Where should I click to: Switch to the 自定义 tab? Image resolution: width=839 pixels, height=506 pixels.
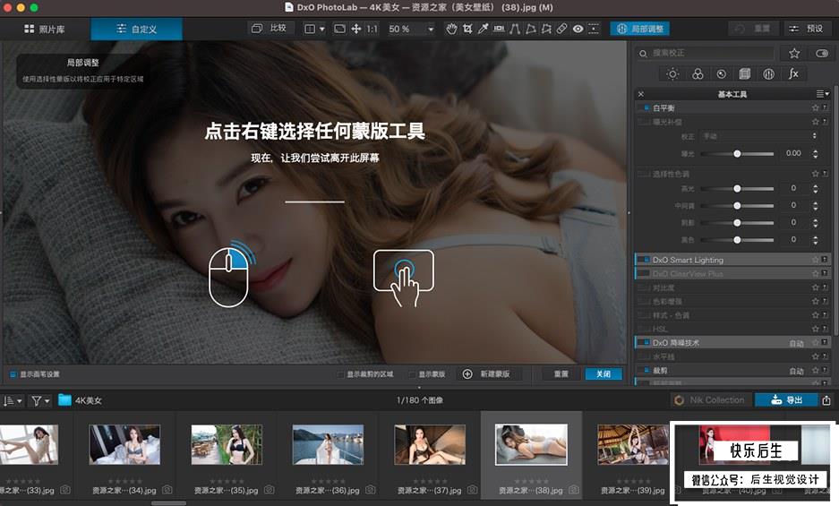coord(136,29)
